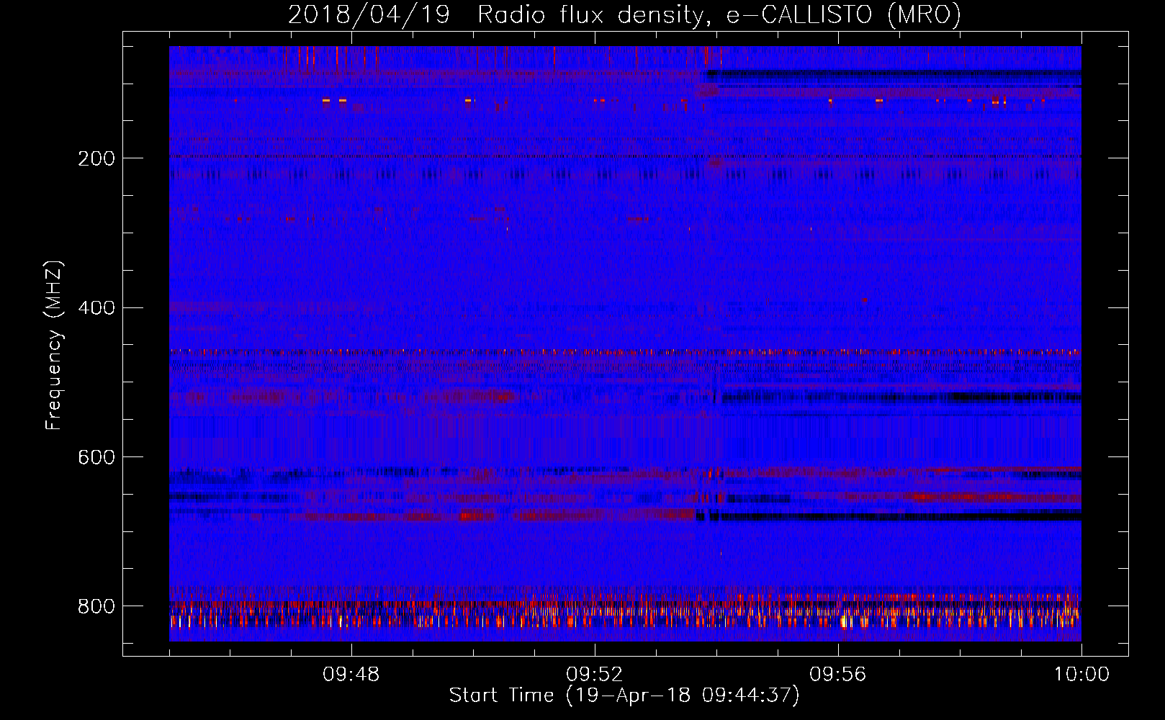Click the 09:48 time tick label
Viewport: 1165px width, 720px height.
351,675
